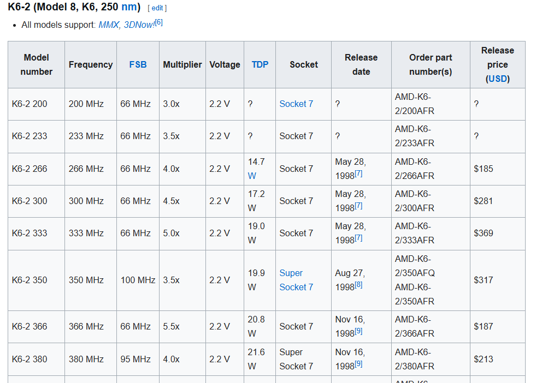The image size is (542, 383).
Task: Select the $187 release price
Action: [483, 326]
